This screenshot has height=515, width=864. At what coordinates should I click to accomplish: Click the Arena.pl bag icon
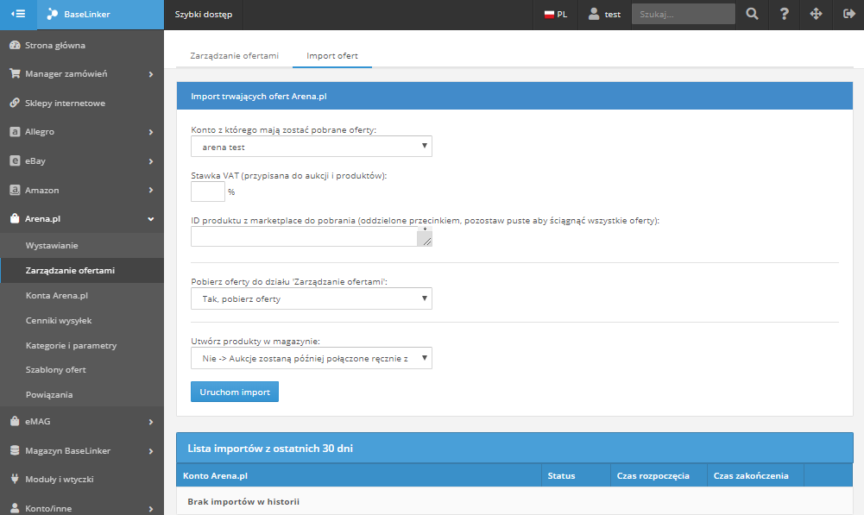(x=15, y=218)
